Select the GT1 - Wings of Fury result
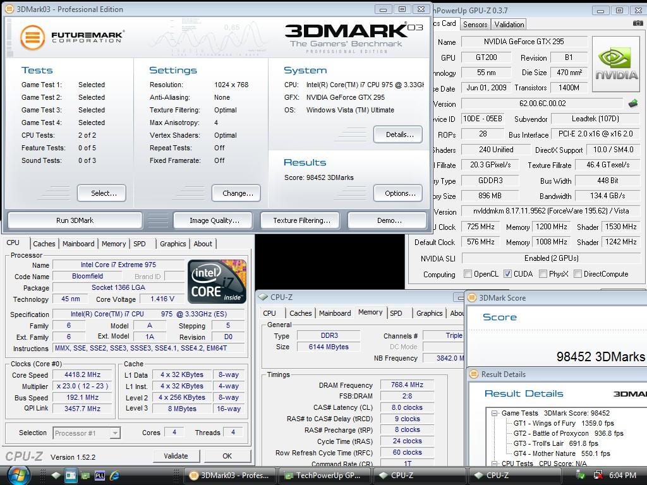The height and width of the screenshot is (485, 647). tap(564, 423)
